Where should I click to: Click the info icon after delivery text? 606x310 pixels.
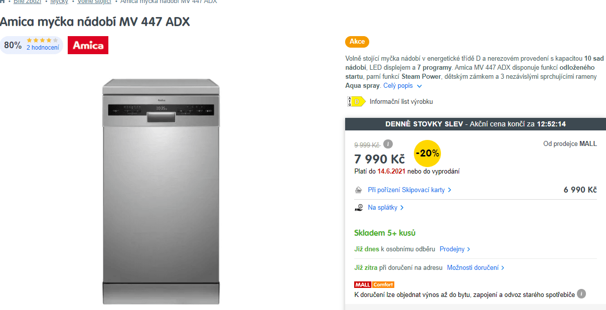pyautogui.click(x=581, y=294)
